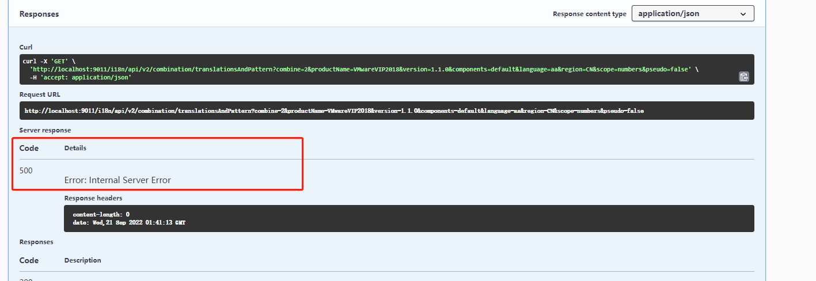Click the 'Server response' label
The height and width of the screenshot is (281, 816).
tap(45, 130)
